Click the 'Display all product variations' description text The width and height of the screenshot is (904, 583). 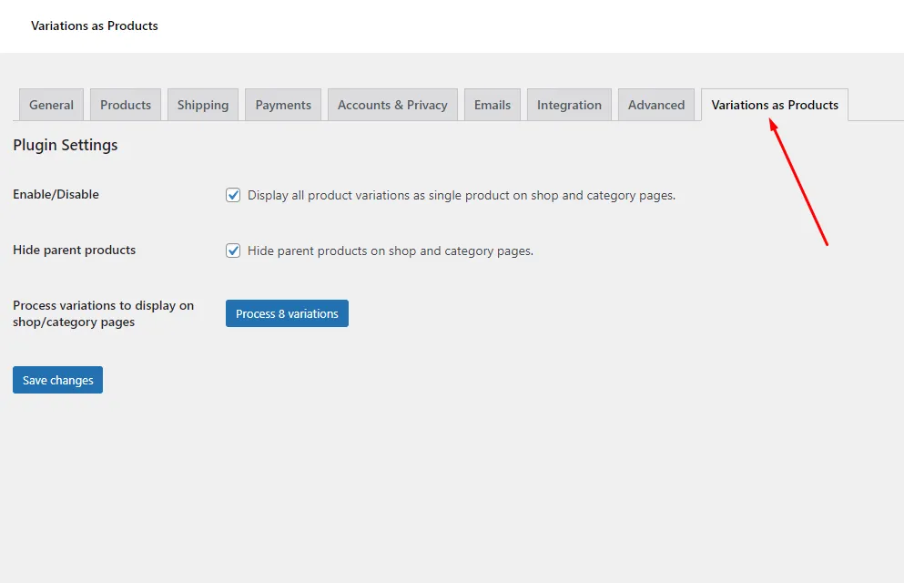click(x=462, y=195)
